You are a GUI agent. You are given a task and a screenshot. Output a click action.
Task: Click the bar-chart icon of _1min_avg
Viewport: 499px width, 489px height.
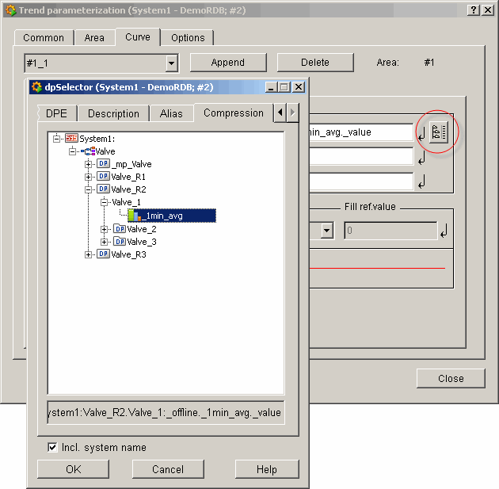point(135,216)
